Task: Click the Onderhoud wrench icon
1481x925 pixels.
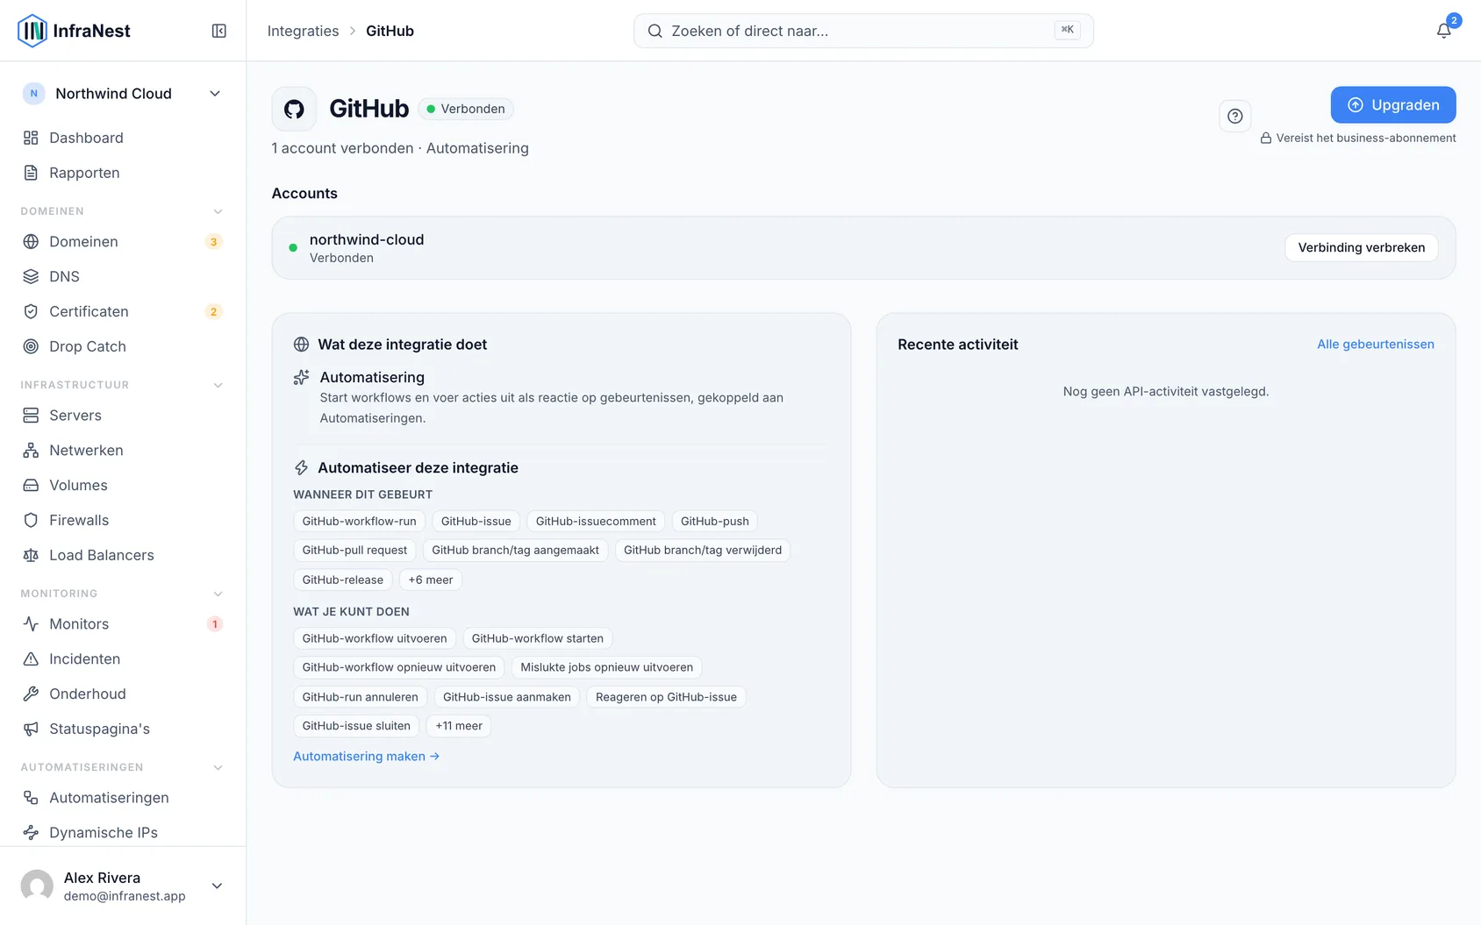Action: click(x=31, y=694)
